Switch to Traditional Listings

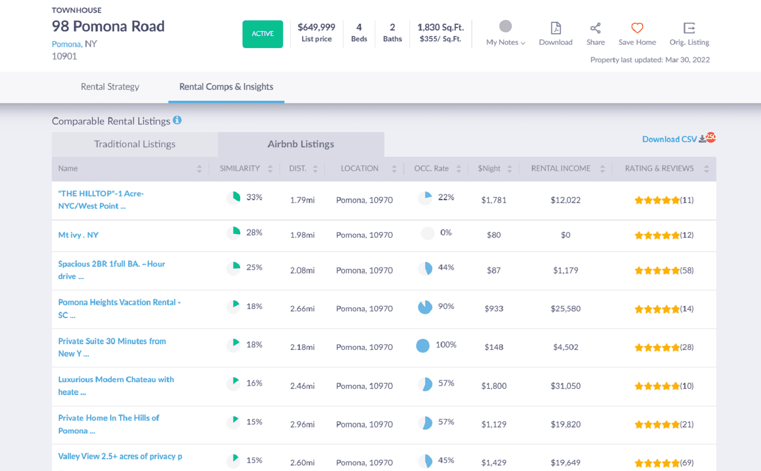[x=135, y=144]
